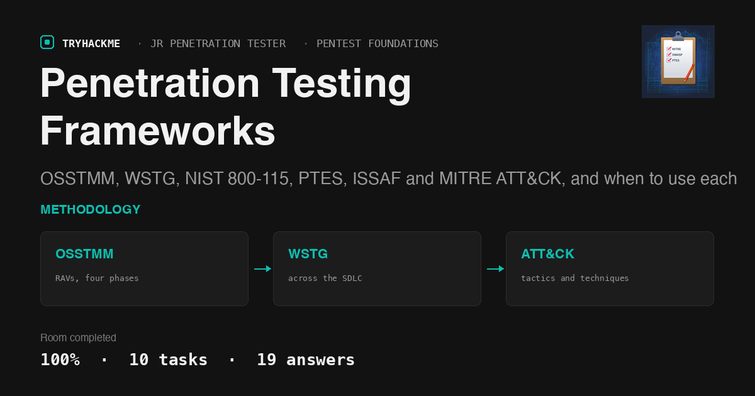Click the Penetration Testing Frameworks title
The height and width of the screenshot is (396, 755).
[226, 107]
